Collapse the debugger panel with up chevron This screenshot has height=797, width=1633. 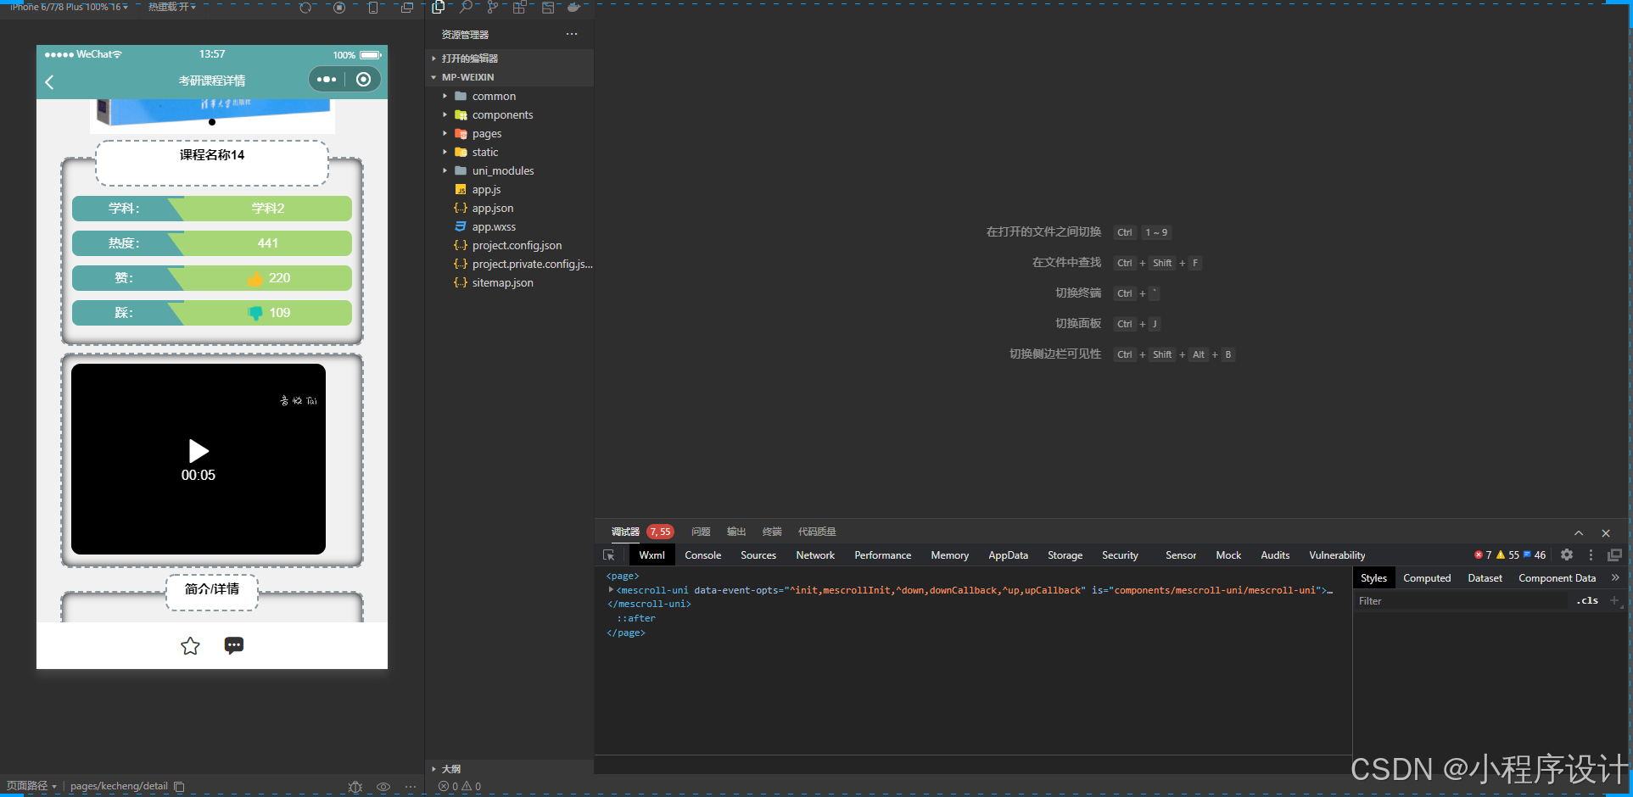pyautogui.click(x=1579, y=532)
